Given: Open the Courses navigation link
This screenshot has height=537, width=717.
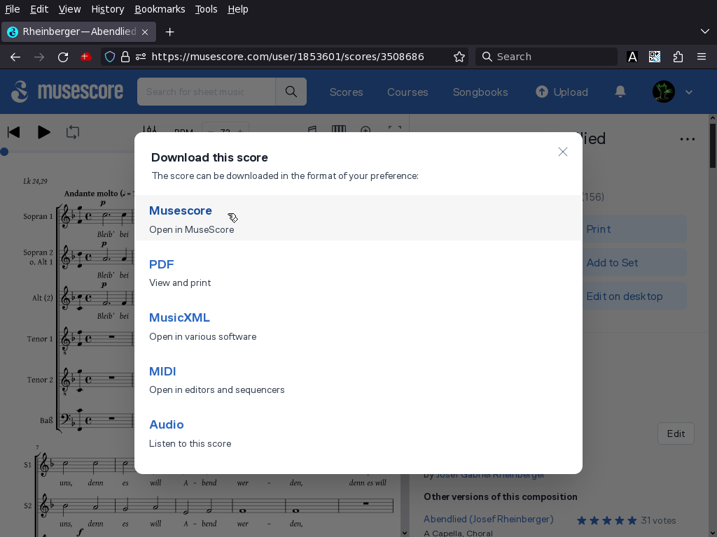Looking at the screenshot, I should coord(408,92).
